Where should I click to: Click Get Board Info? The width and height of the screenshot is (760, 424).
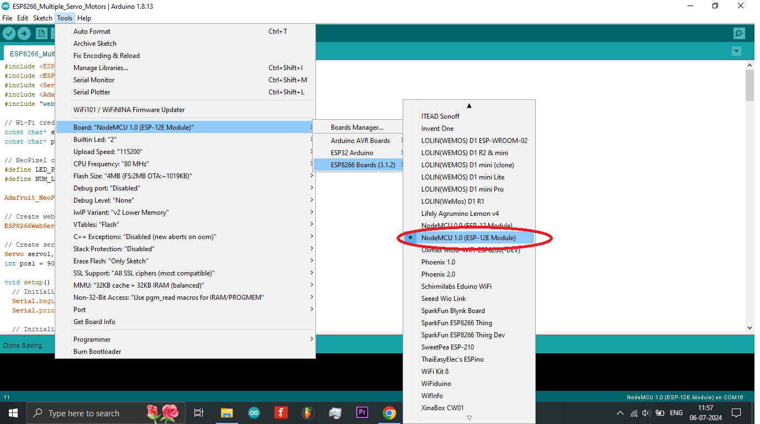[185, 322]
